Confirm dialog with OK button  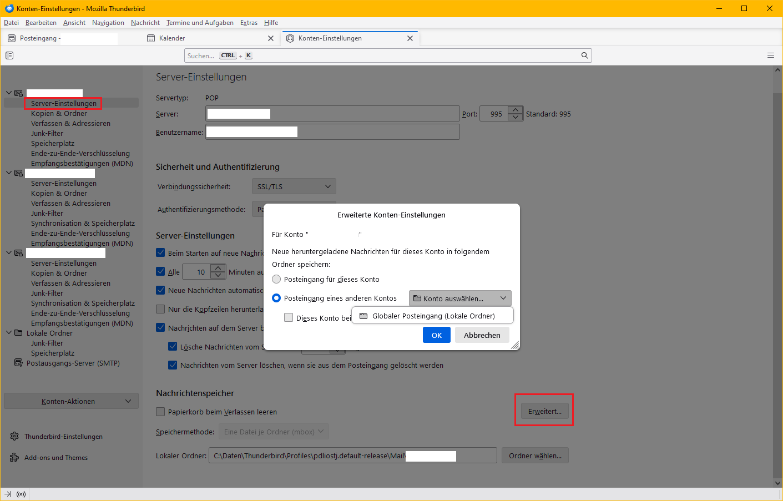(436, 335)
